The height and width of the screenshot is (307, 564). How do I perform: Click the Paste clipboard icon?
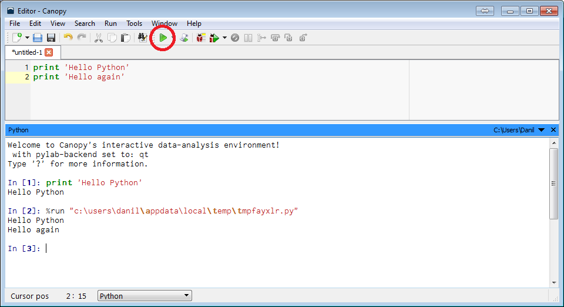(125, 38)
